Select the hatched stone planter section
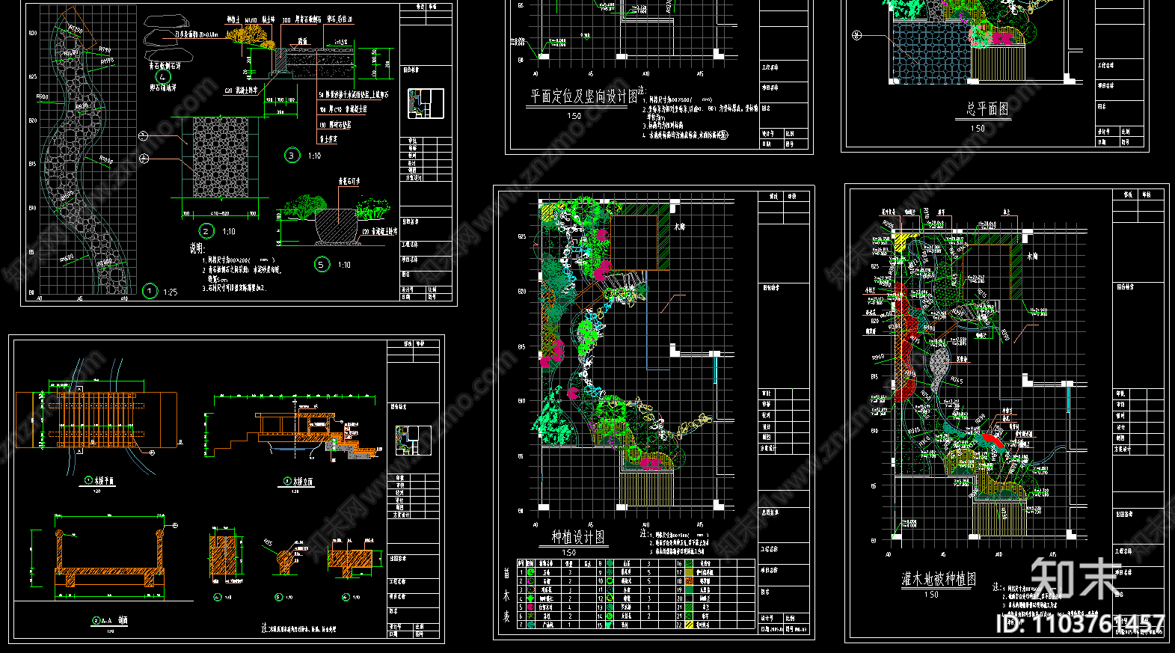The height and width of the screenshot is (653, 1175). pyautogui.click(x=336, y=226)
